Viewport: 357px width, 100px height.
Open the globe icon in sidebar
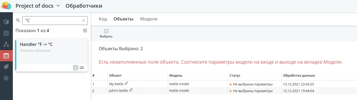tap(6, 78)
